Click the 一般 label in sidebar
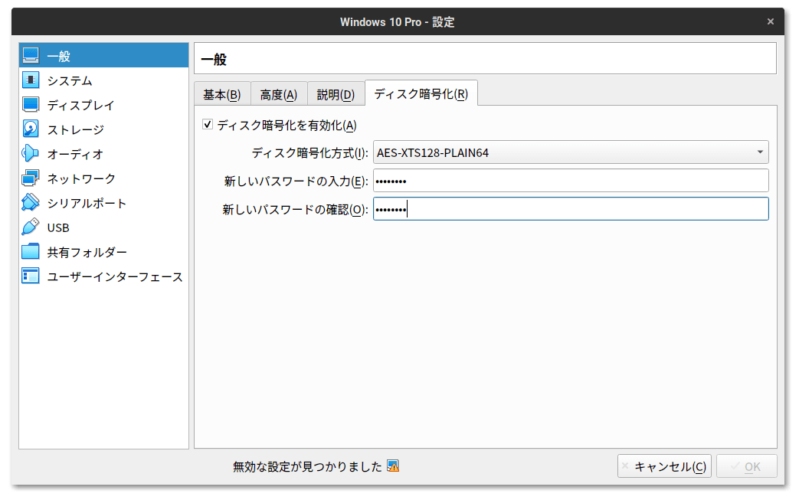The image size is (799, 500). tap(58, 56)
